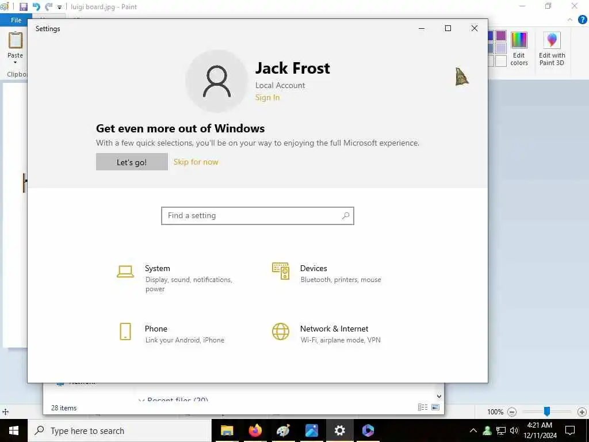589x442 pixels.
Task: Open Edit colors in Paint ribbon
Action: click(x=519, y=49)
